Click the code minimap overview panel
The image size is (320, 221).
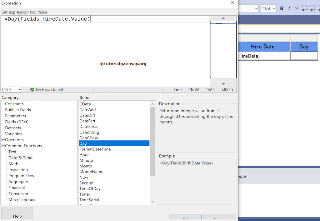(223, 49)
